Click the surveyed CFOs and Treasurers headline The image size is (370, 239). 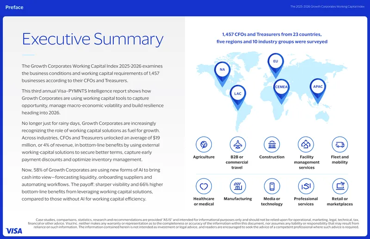point(272,38)
